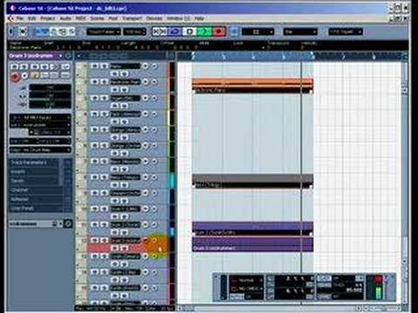The image size is (418, 313).
Task: Click the volume slider in the Inspector
Action: pos(50,88)
